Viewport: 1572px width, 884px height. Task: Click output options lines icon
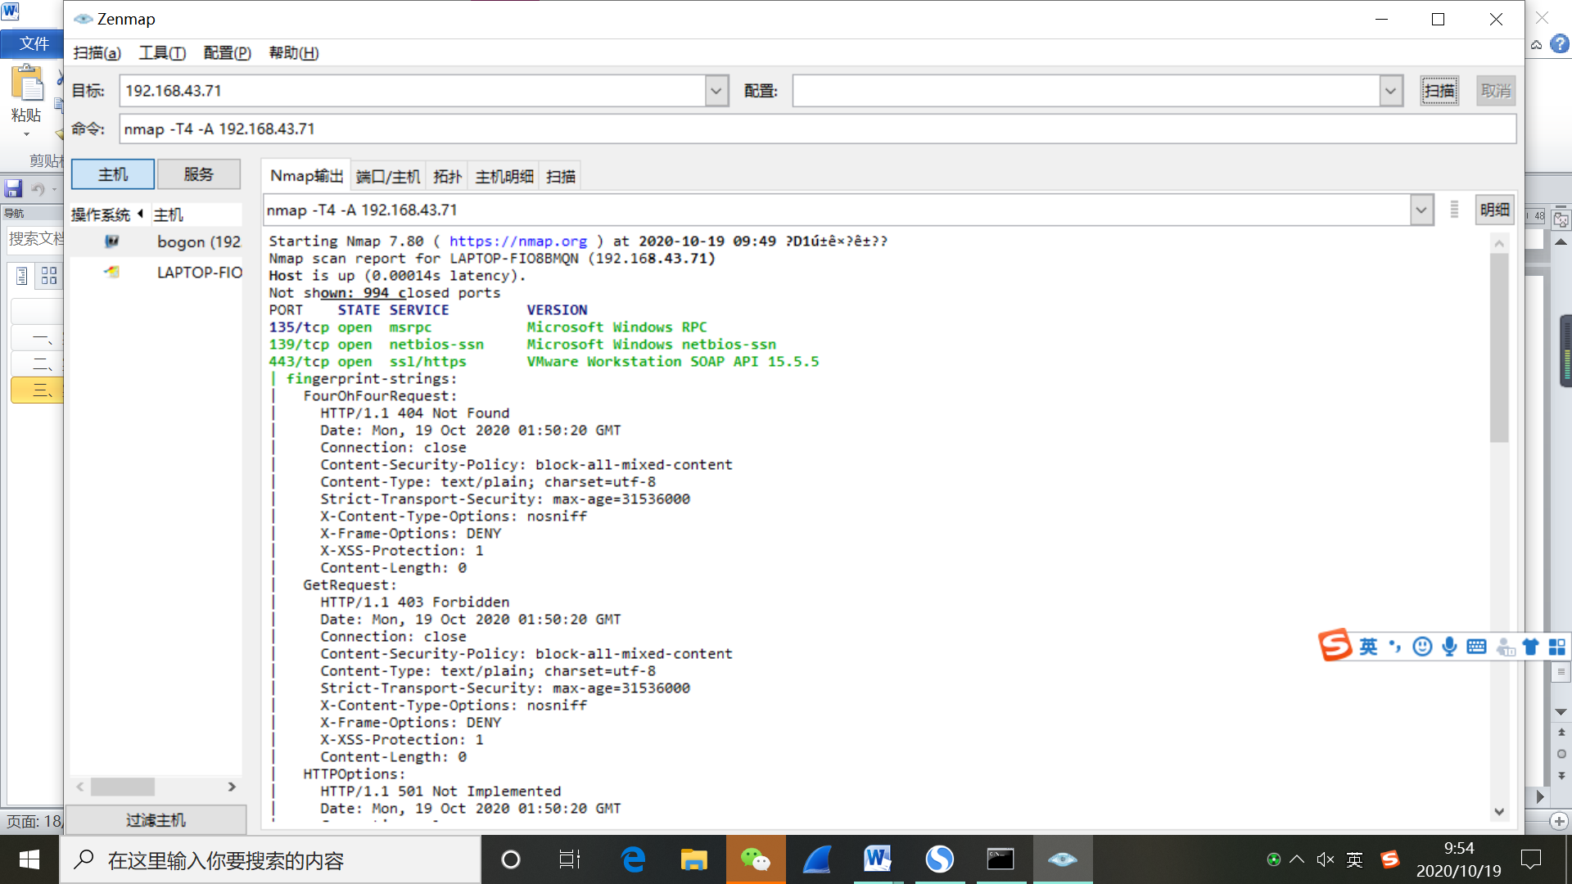(1454, 210)
